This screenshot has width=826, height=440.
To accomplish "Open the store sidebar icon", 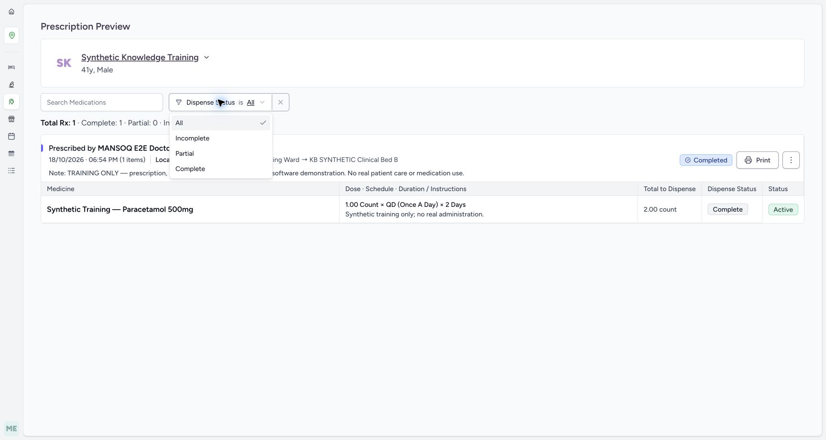I will (11, 119).
